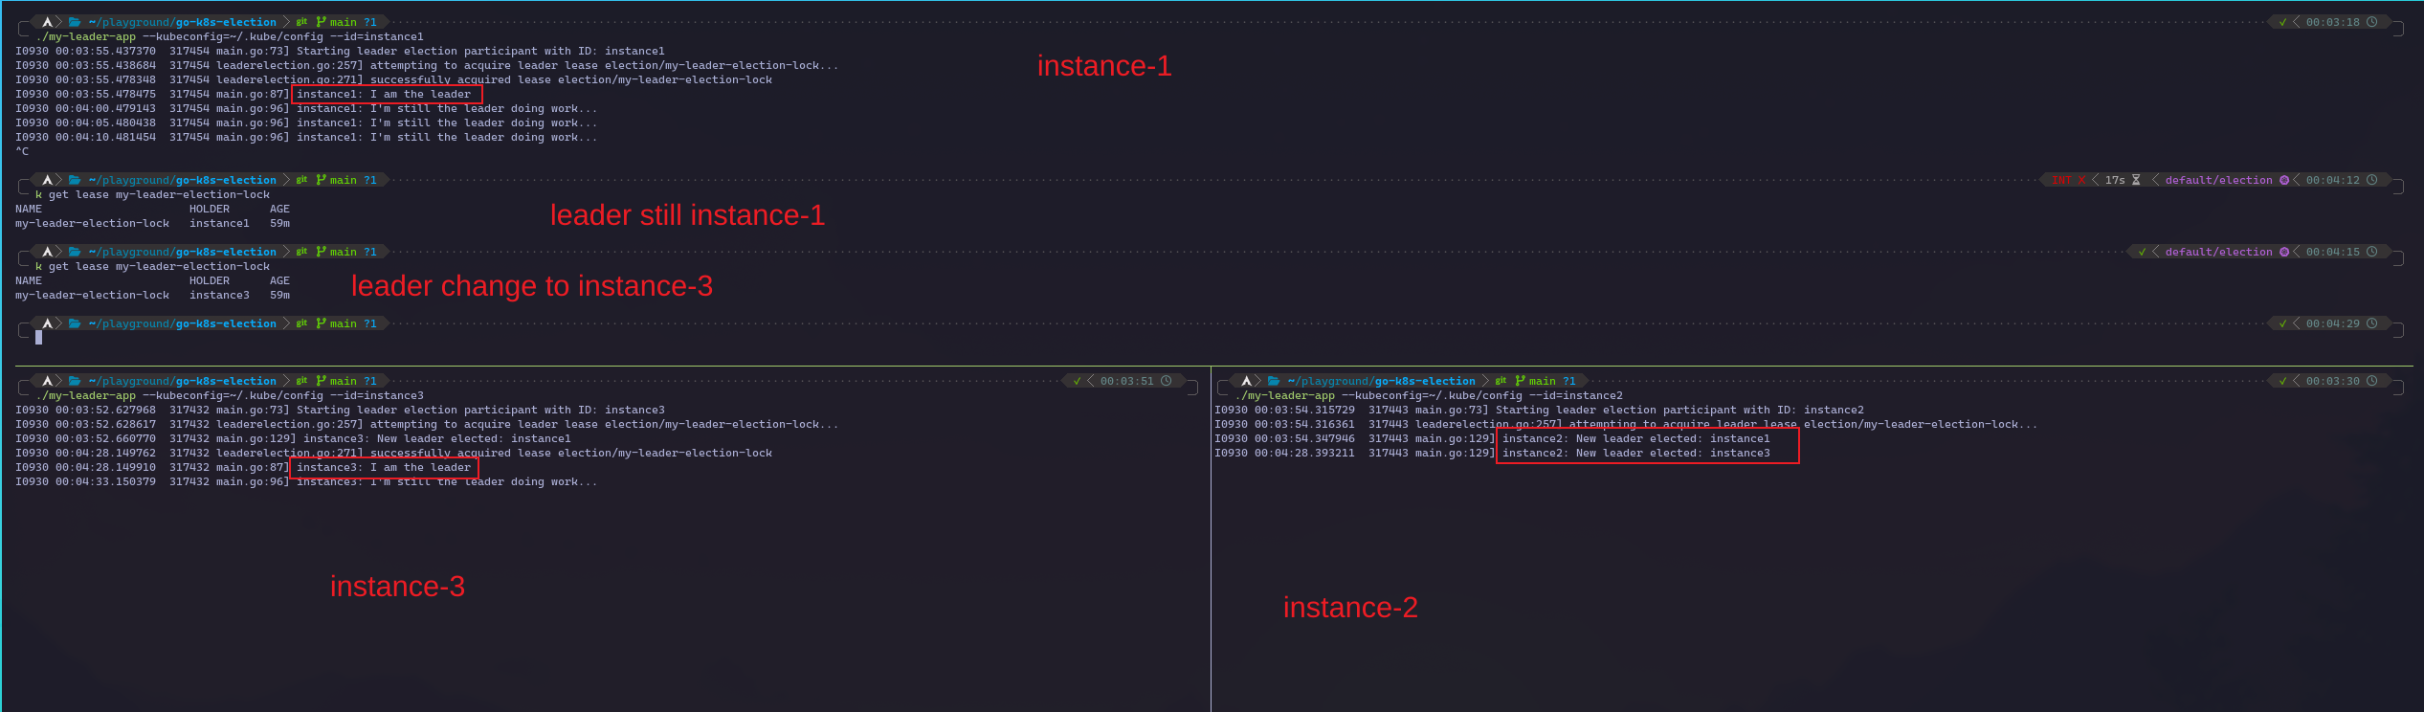Click the boxed "instance1: I am the leader" text
2424x712 pixels.
coord(384,94)
